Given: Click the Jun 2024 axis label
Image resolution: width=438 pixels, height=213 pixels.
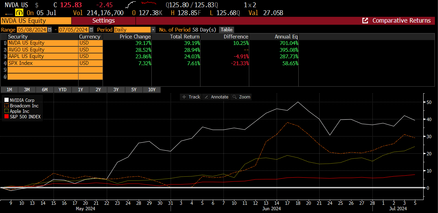Looking at the screenshot, I should 272,208.
